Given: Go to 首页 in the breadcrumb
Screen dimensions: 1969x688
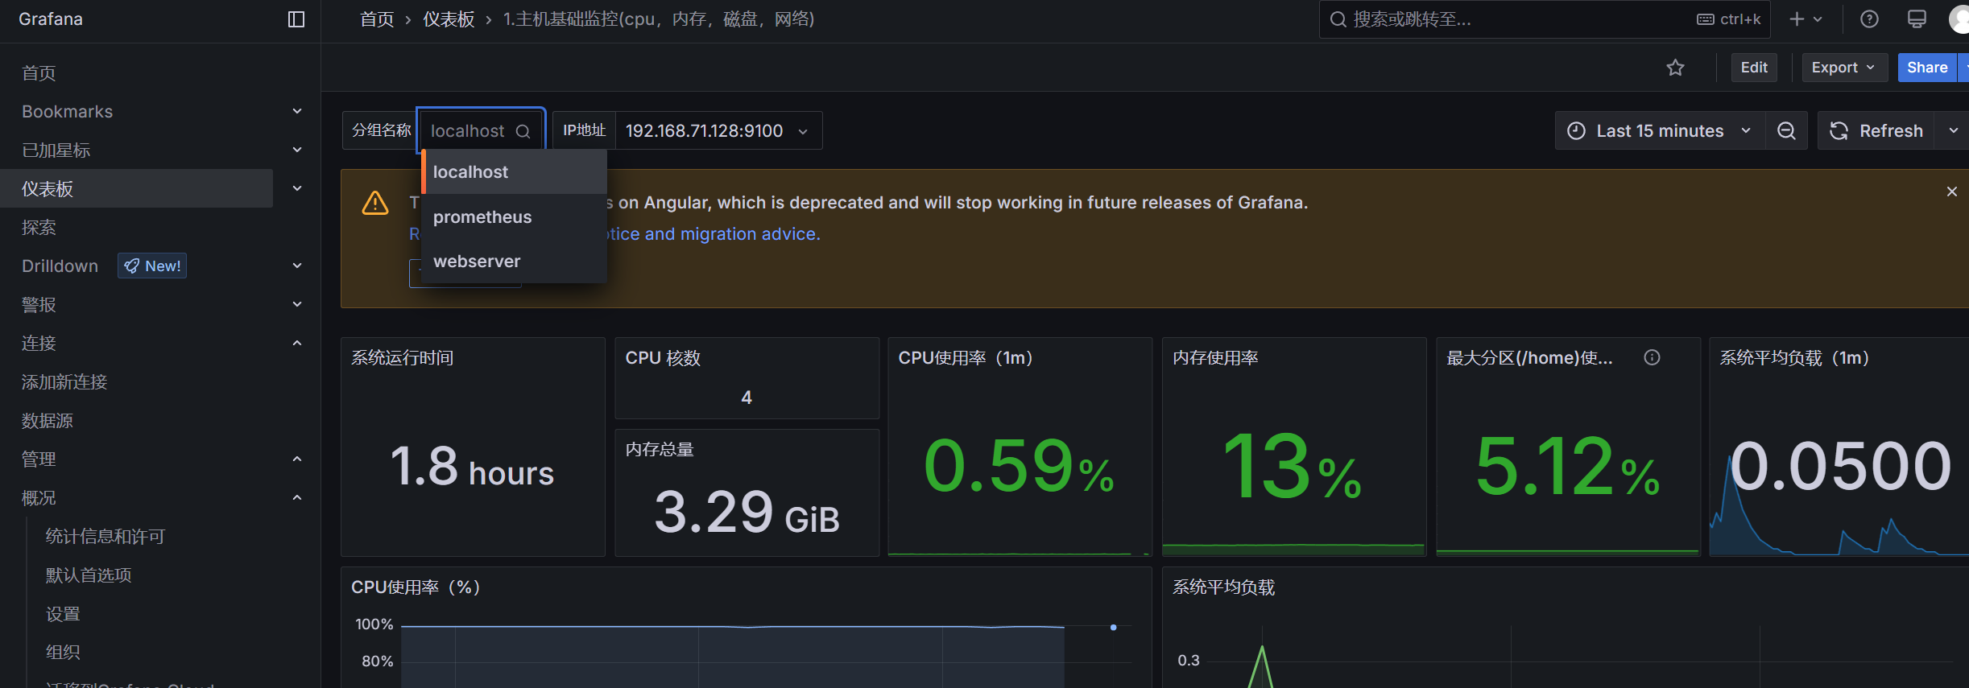Looking at the screenshot, I should coord(377,19).
